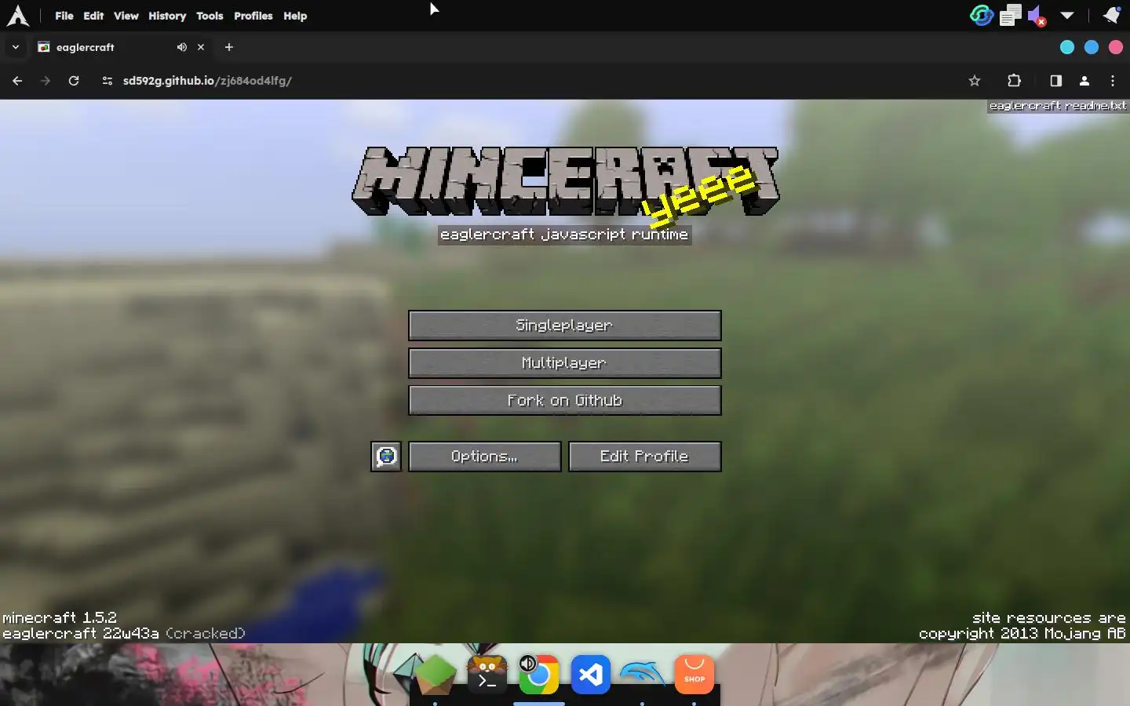Click the Arch Linux logo launcher
This screenshot has height=706, width=1130.
click(17, 16)
